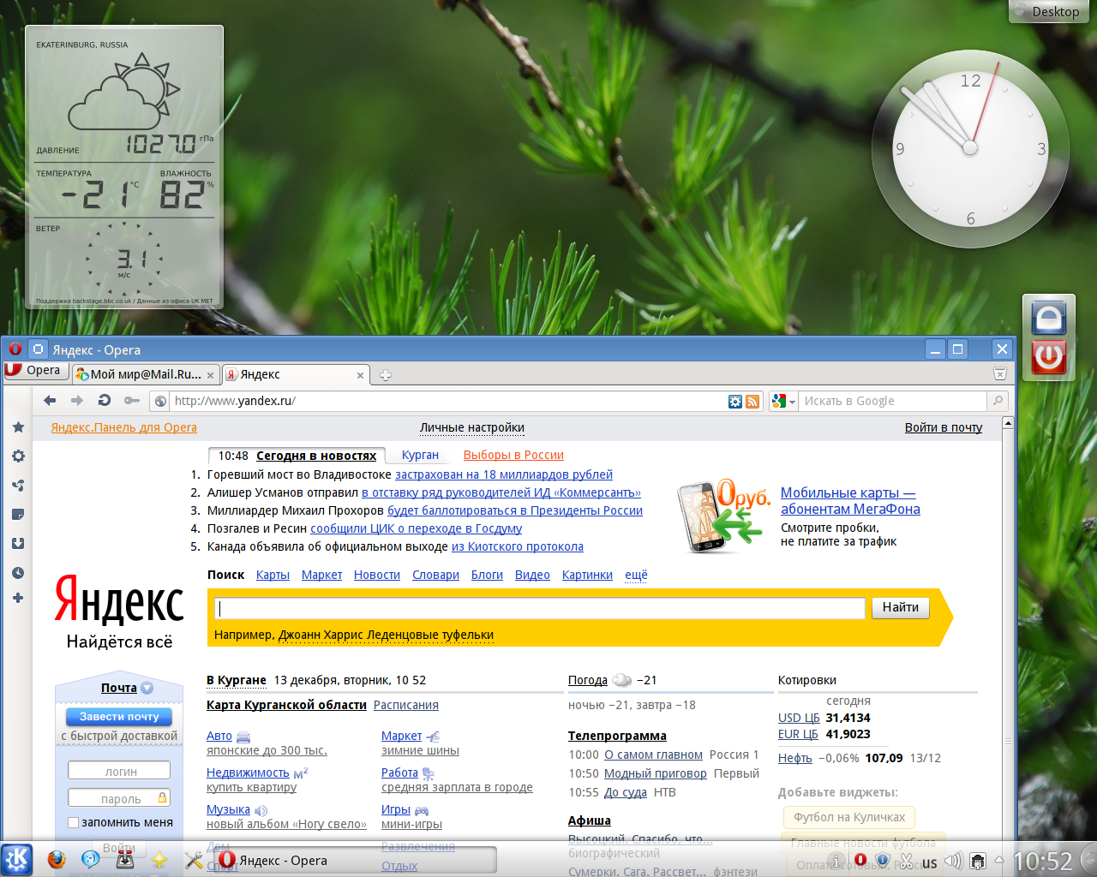Lock the screen with desktop lock button
Viewport: 1097px width, 877px height.
[1048, 318]
